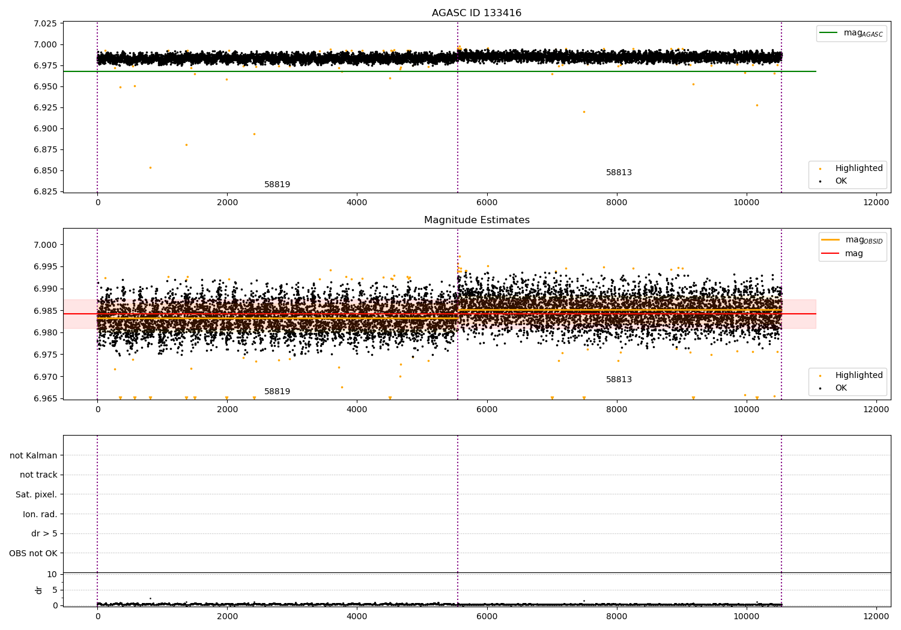Screen dimensions: 901x630
Task: Click the 6.825 y-axis tick label
Action: pos(45,191)
